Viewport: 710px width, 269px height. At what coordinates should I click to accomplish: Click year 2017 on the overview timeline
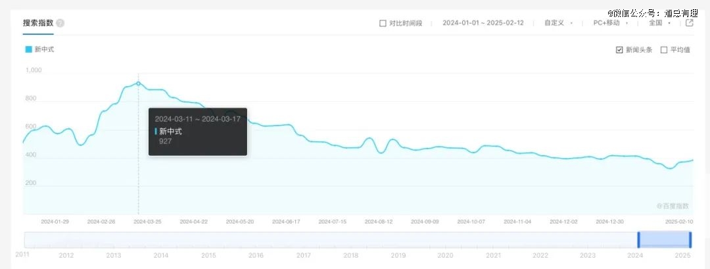pos(303,255)
